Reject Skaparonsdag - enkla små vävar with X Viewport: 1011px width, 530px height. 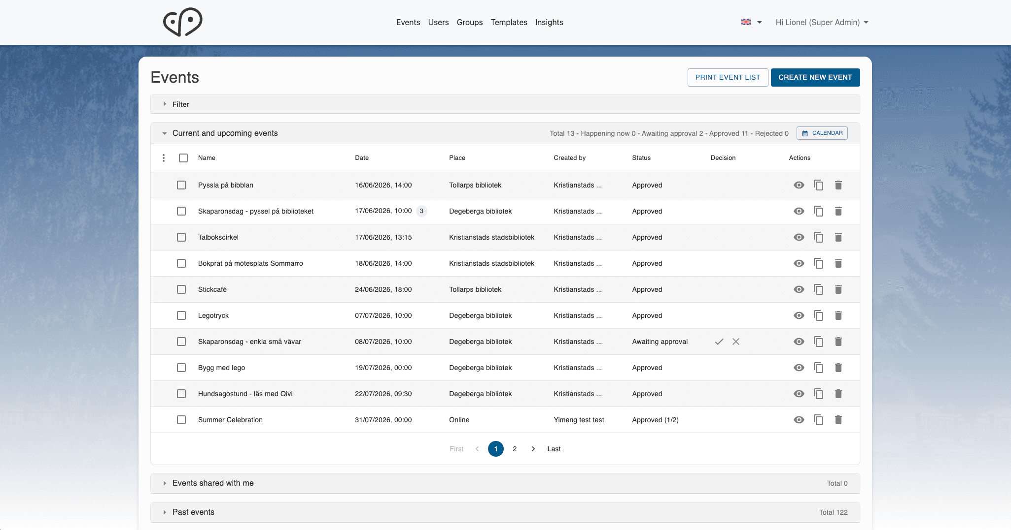[x=736, y=342]
